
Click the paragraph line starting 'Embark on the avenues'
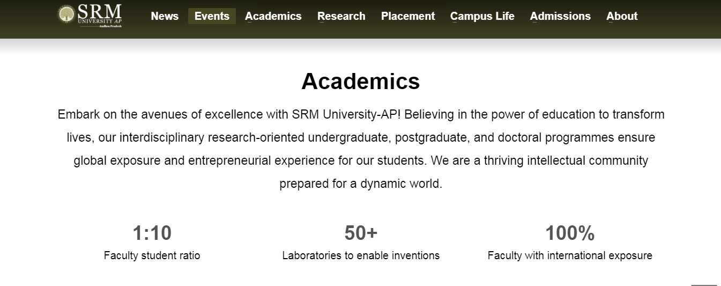pos(361,114)
